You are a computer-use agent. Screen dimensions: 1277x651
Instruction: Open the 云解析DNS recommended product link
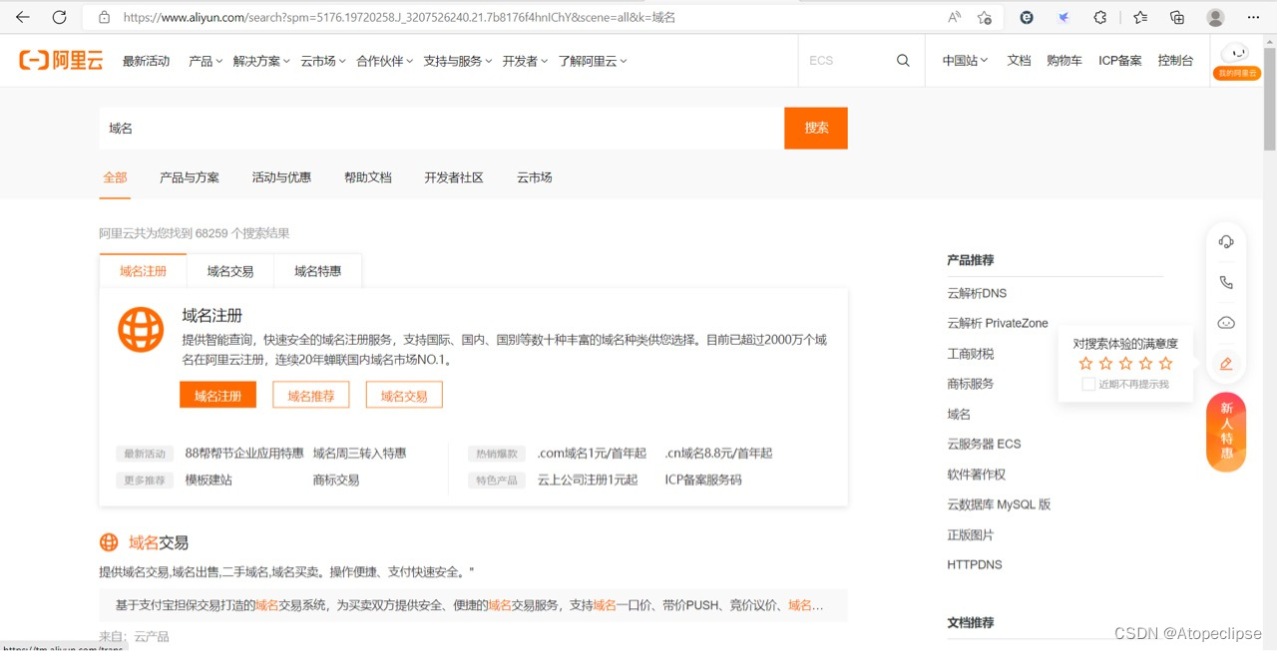pyautogui.click(x=977, y=293)
